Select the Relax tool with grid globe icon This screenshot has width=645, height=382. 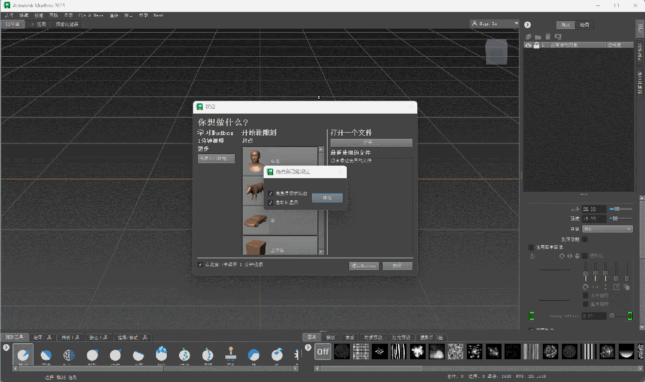point(69,355)
